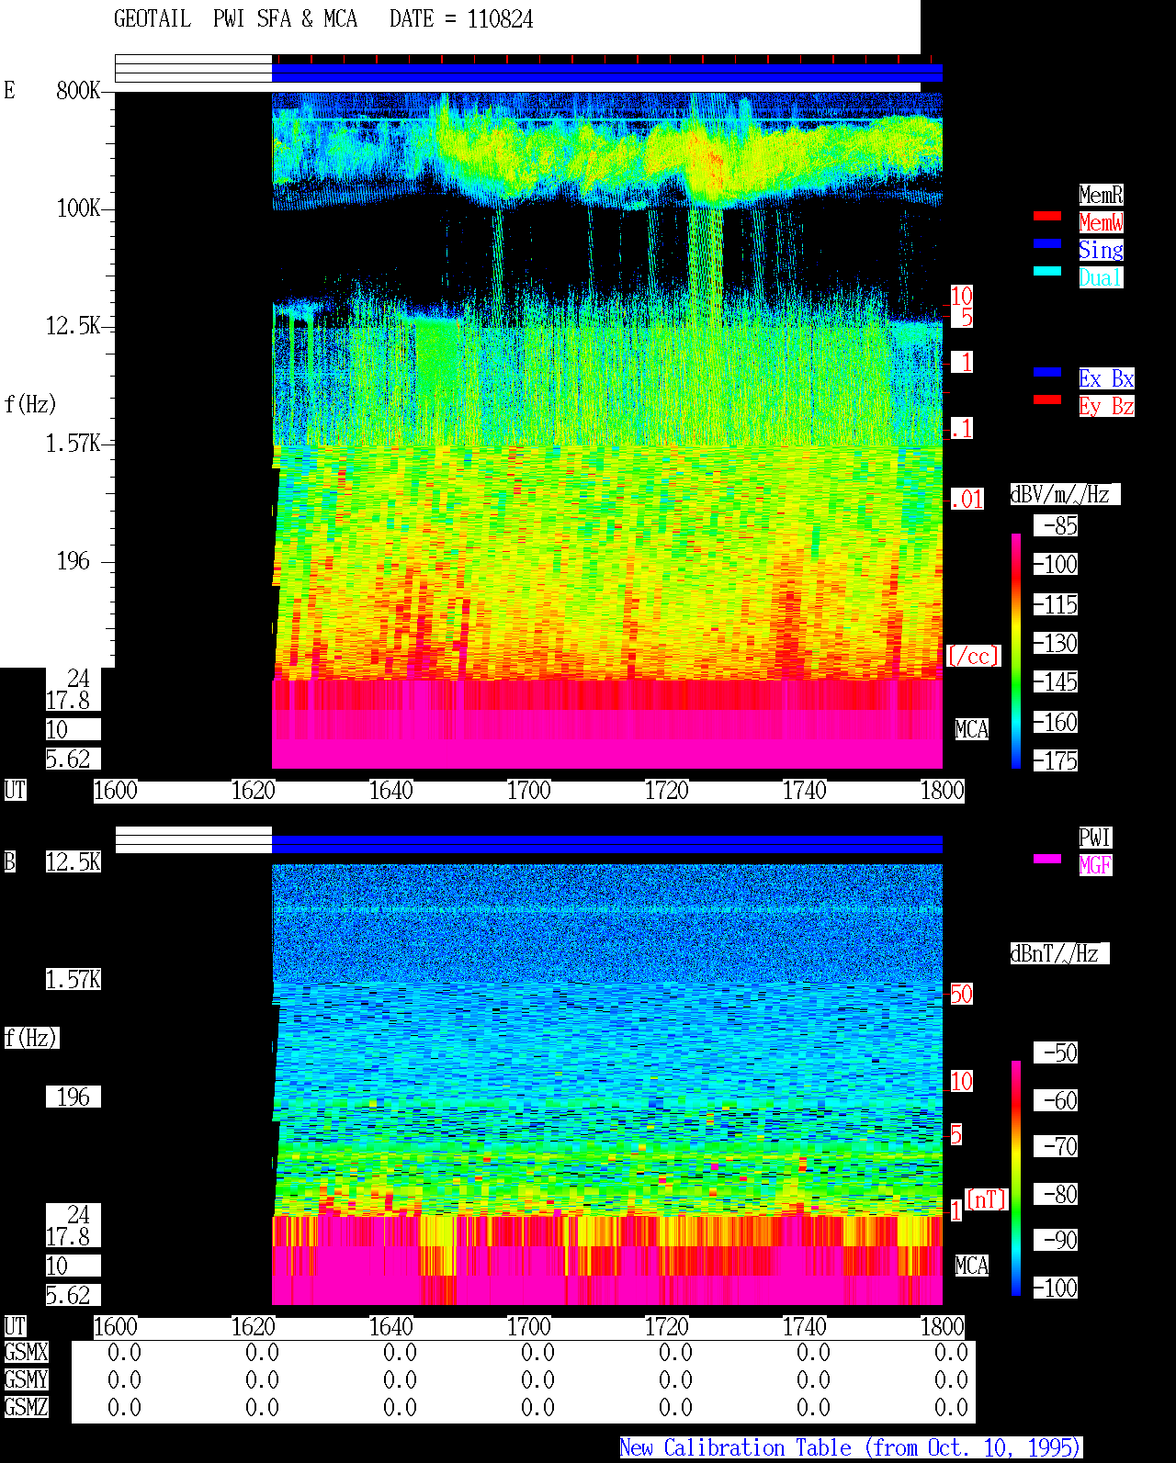Image resolution: width=1176 pixels, height=1463 pixels.
Task: Click the '-70' magnetic scale value
Action: click(x=1056, y=1146)
